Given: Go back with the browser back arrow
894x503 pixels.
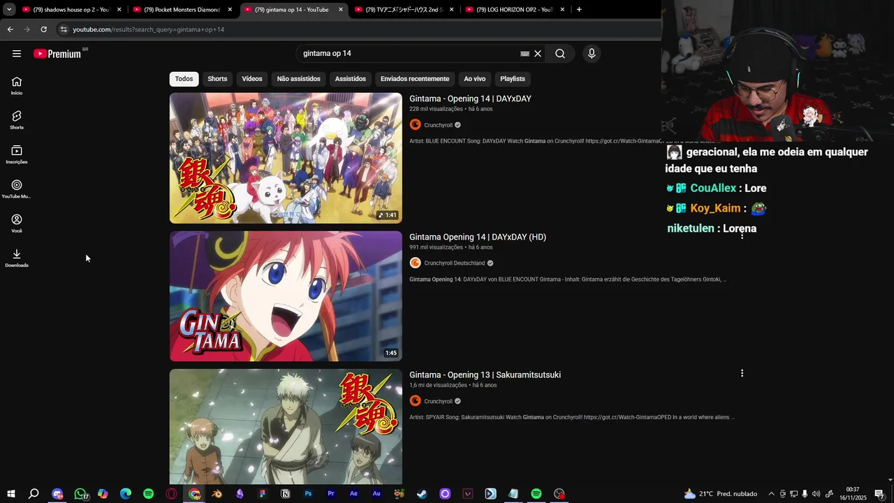Looking at the screenshot, I should (10, 29).
